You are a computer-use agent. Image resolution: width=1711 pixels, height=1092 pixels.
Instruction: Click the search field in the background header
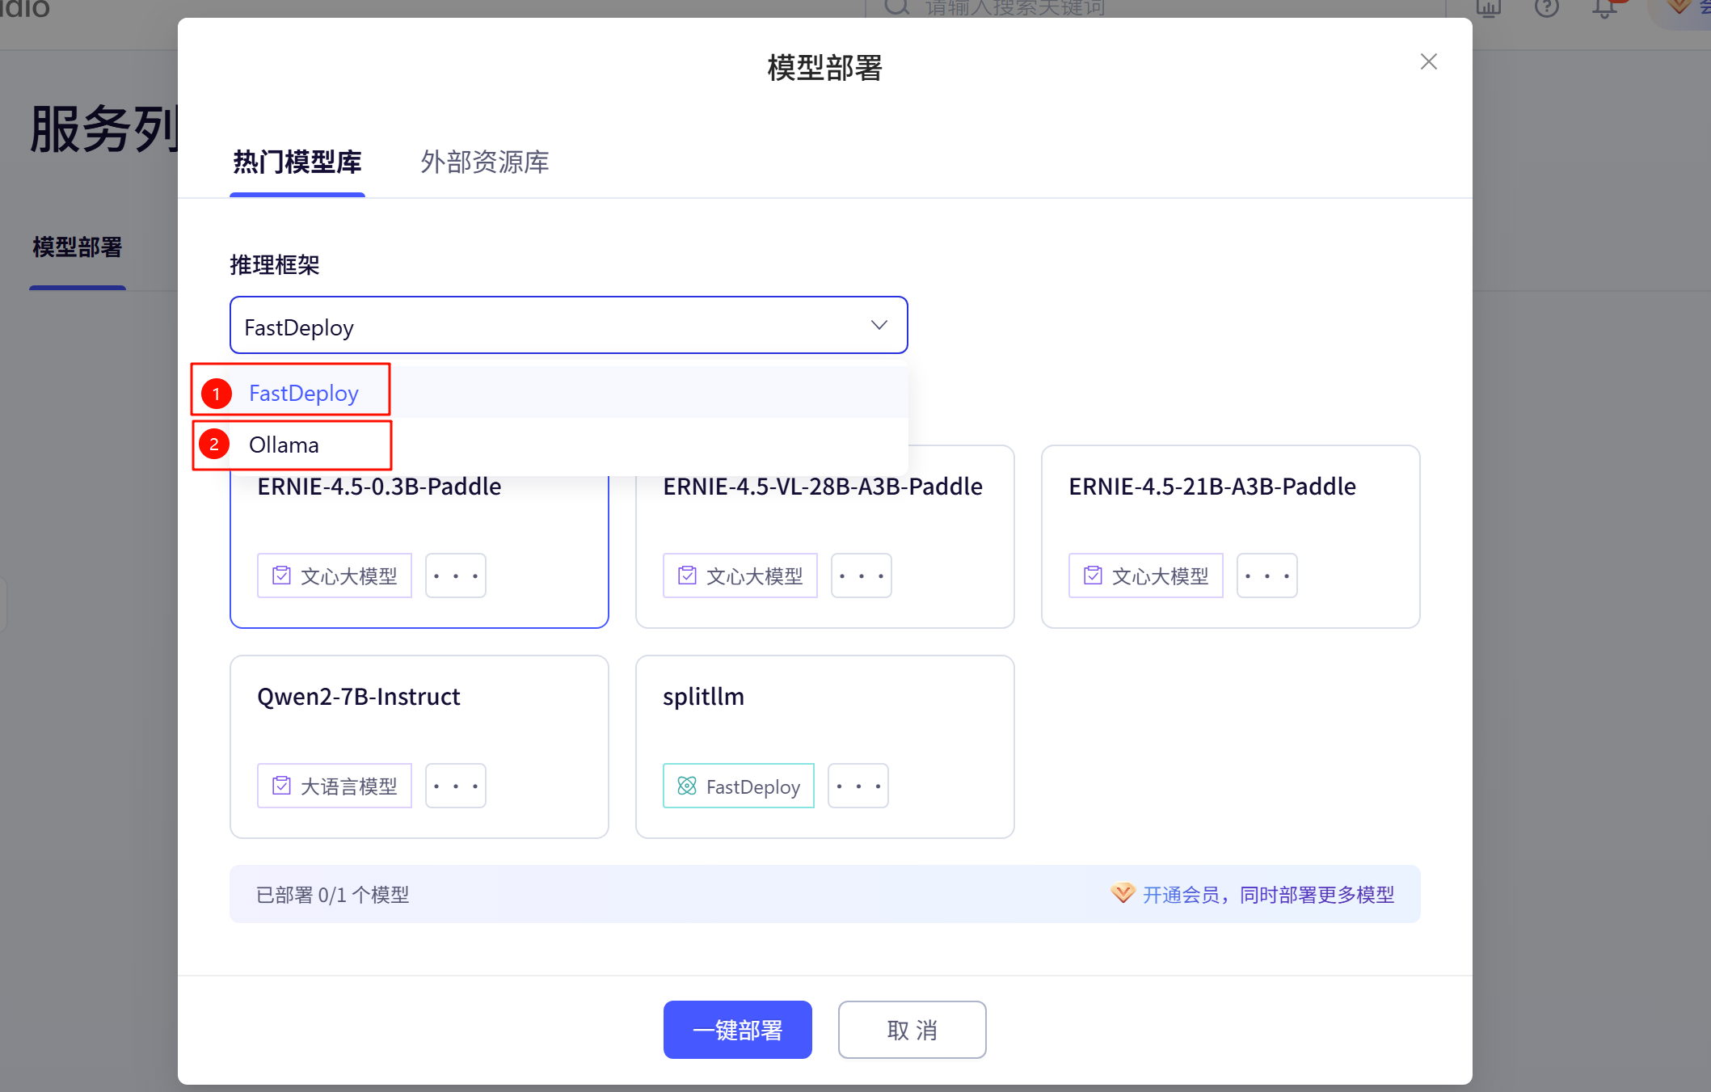(x=1155, y=10)
